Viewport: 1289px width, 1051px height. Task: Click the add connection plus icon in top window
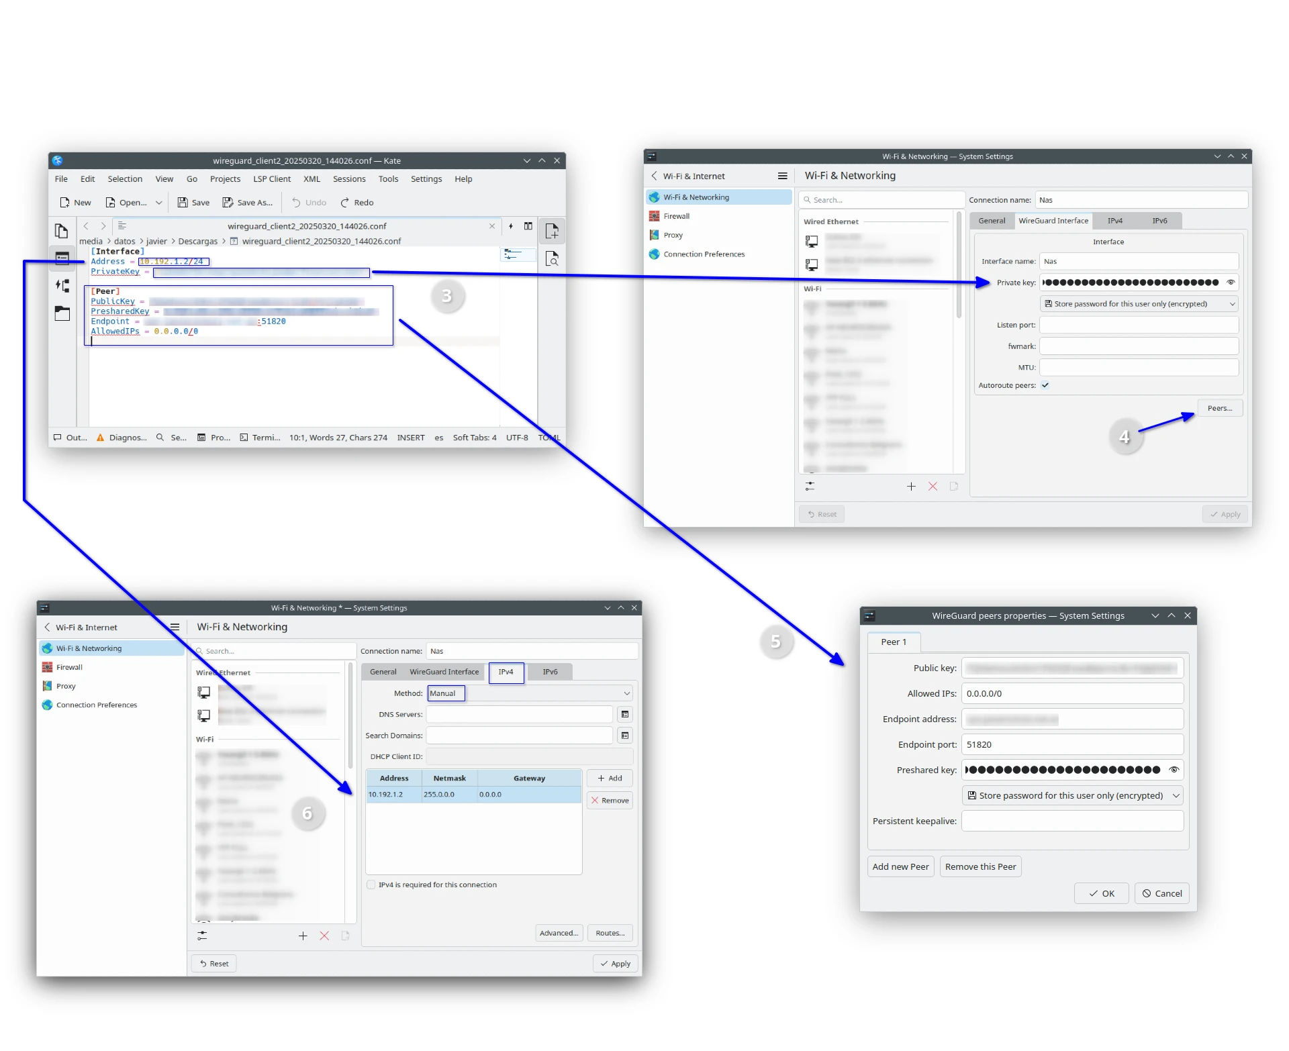[911, 487]
